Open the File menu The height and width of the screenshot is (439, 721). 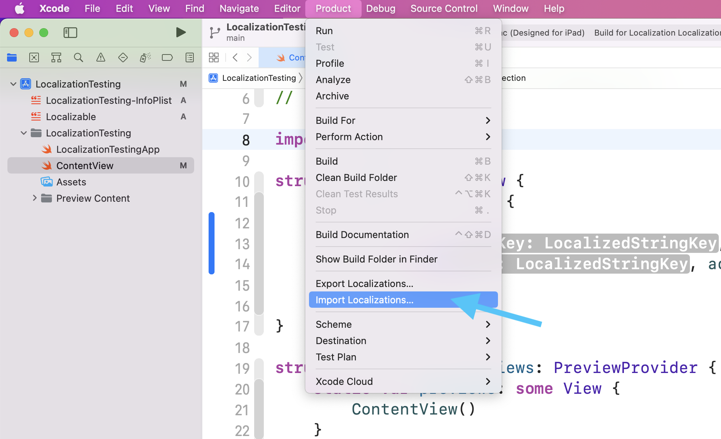[92, 8]
